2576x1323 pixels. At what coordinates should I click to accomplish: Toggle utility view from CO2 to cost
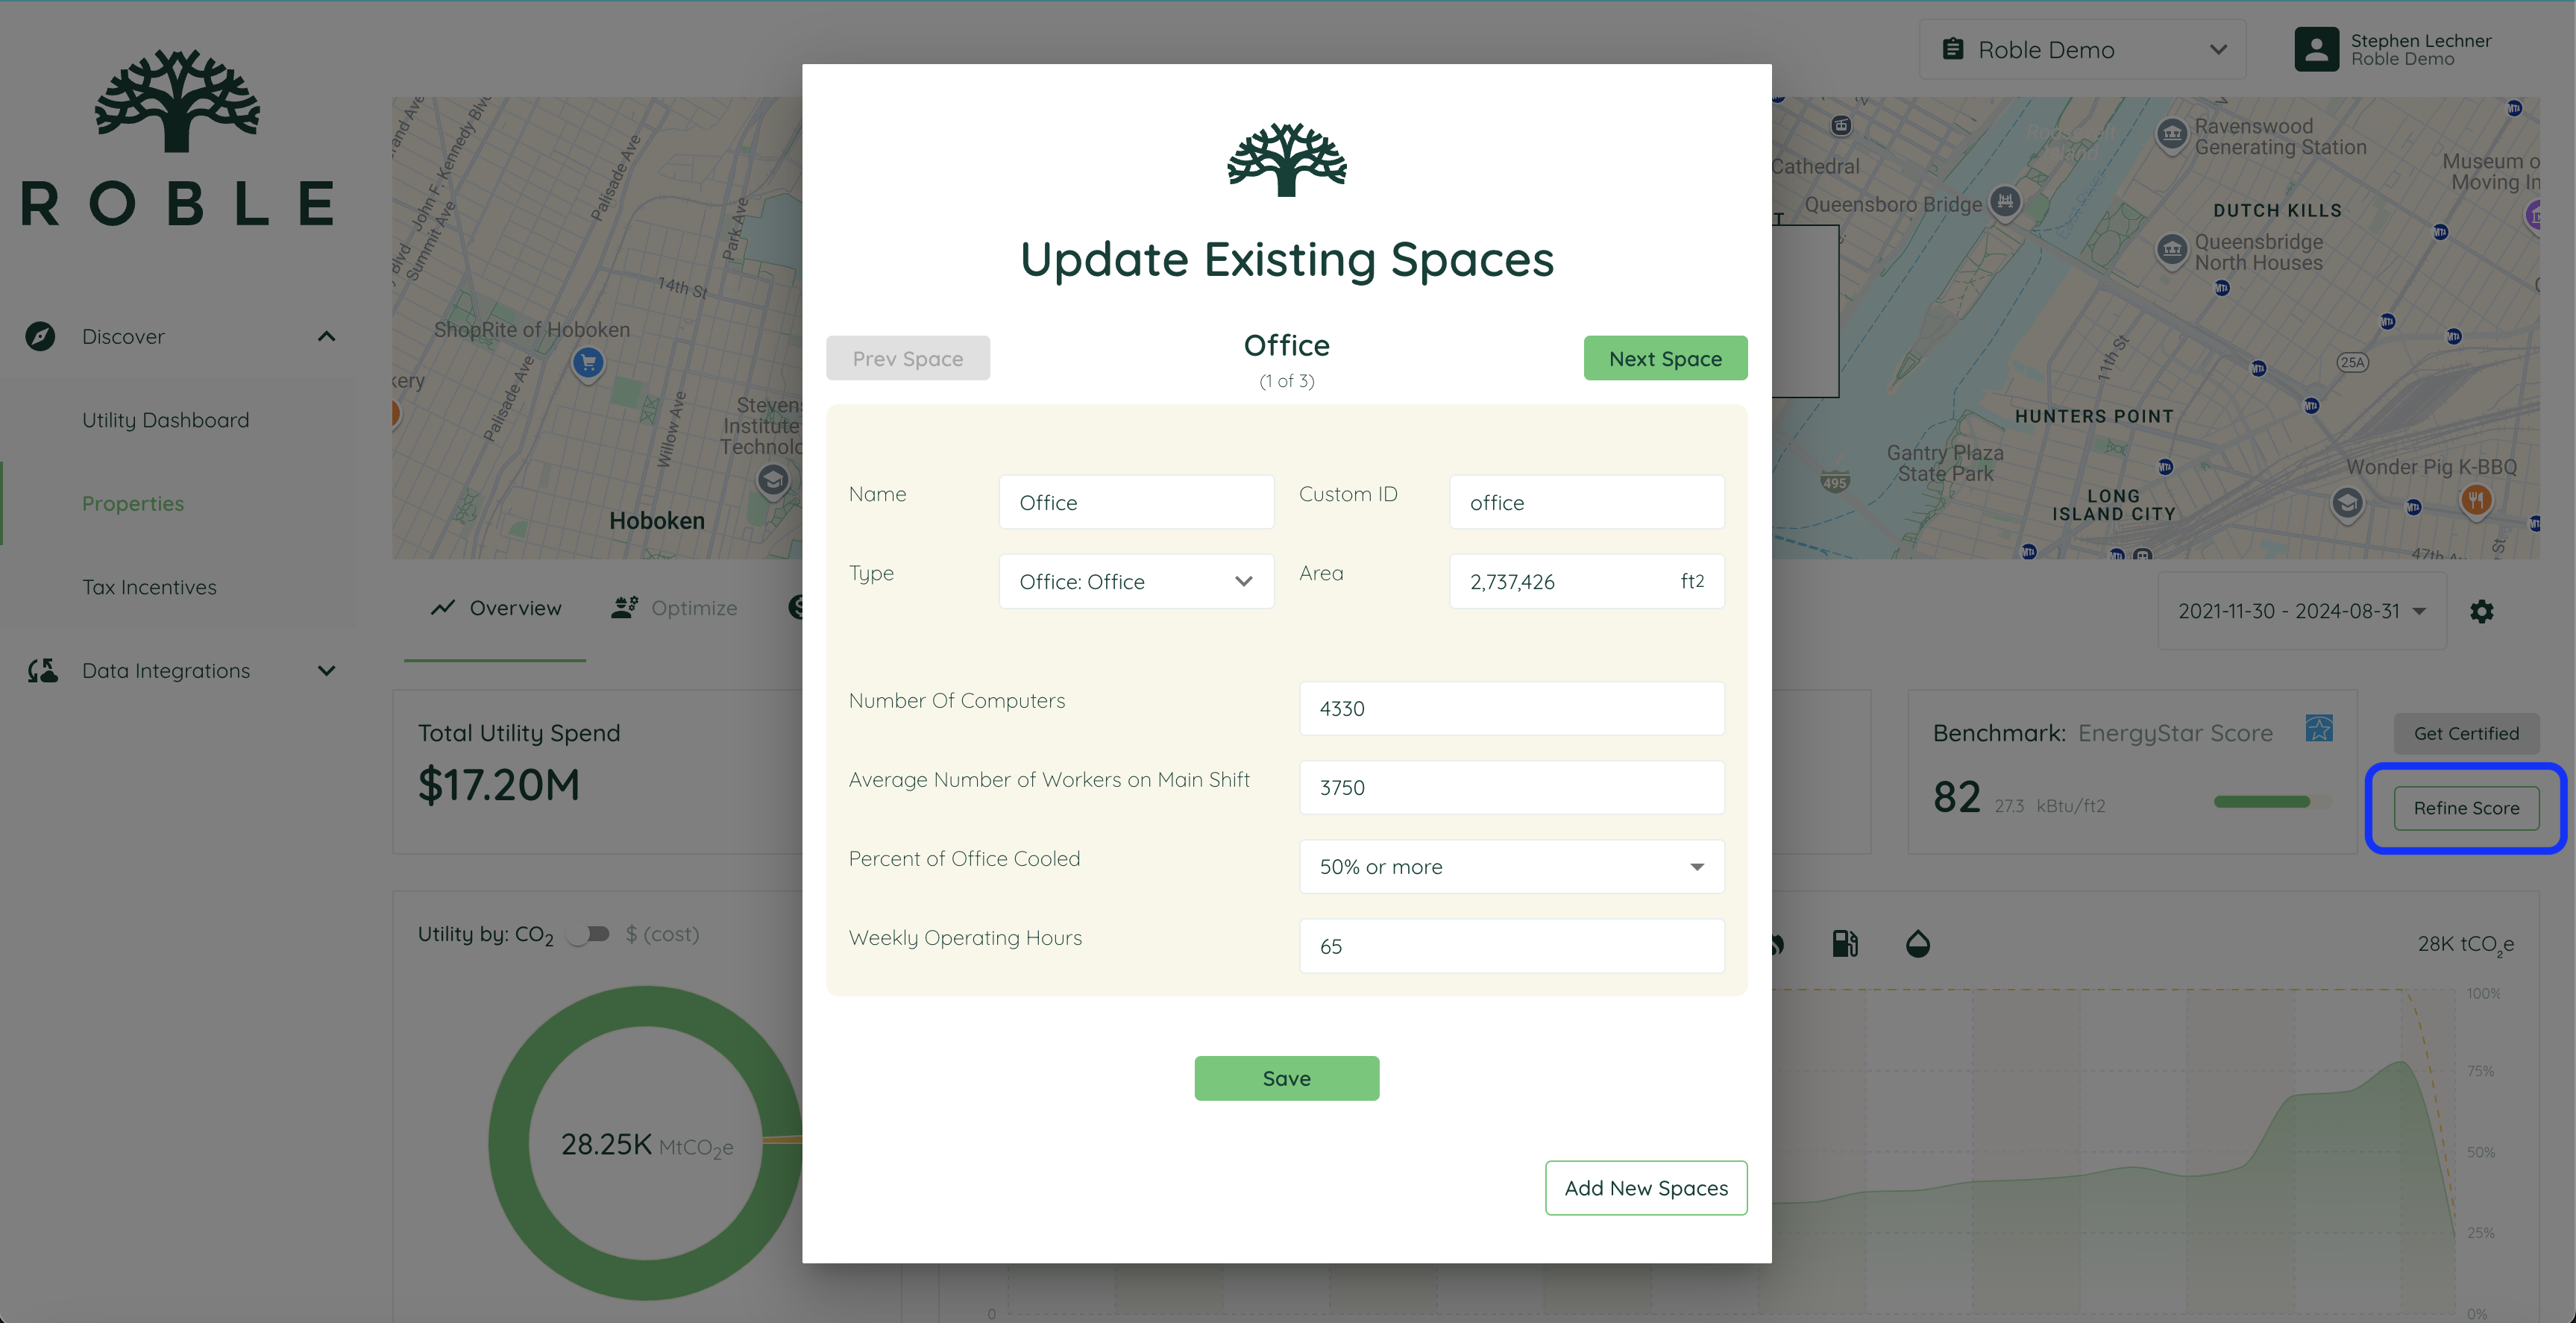click(589, 934)
